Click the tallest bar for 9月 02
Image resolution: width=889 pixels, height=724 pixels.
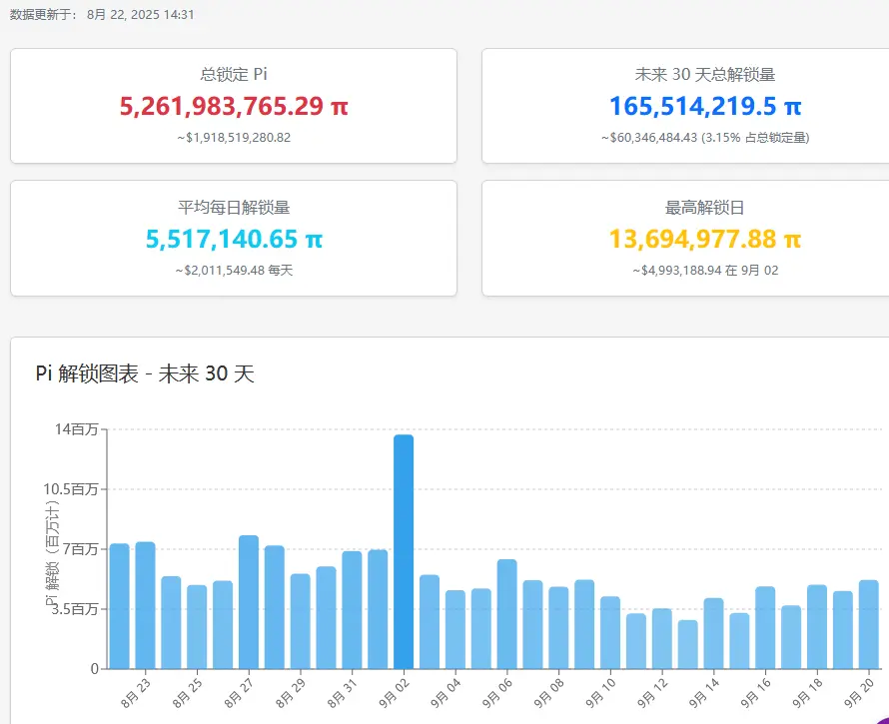404,551
